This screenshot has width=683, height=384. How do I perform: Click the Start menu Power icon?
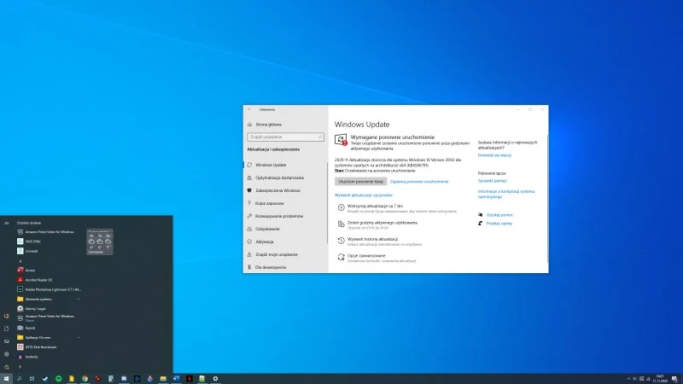[x=7, y=367]
